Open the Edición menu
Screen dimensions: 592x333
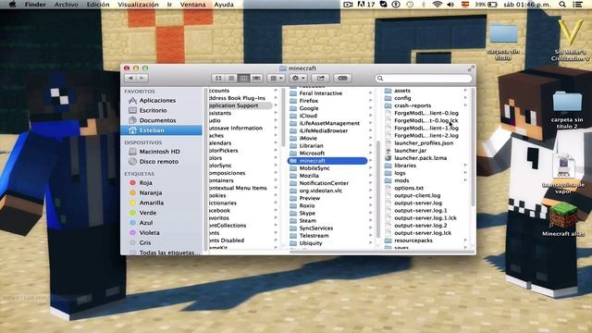98,5
